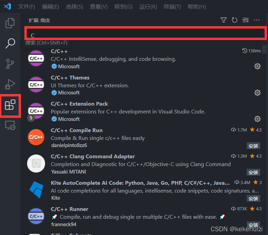This screenshot has width=268, height=235.
Task: Click the 1.3M download count
Action: [242, 156]
